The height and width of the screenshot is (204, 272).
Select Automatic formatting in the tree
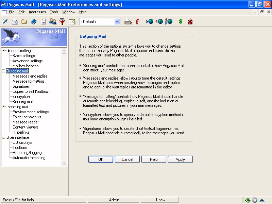coord(29,158)
